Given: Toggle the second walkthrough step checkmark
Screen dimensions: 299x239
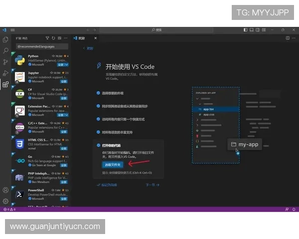Looking at the screenshot, I should click(98, 106).
